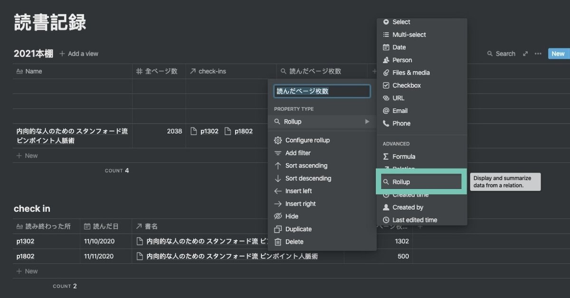Click the Search magnifier icon
The width and height of the screenshot is (570, 298).
(490, 54)
